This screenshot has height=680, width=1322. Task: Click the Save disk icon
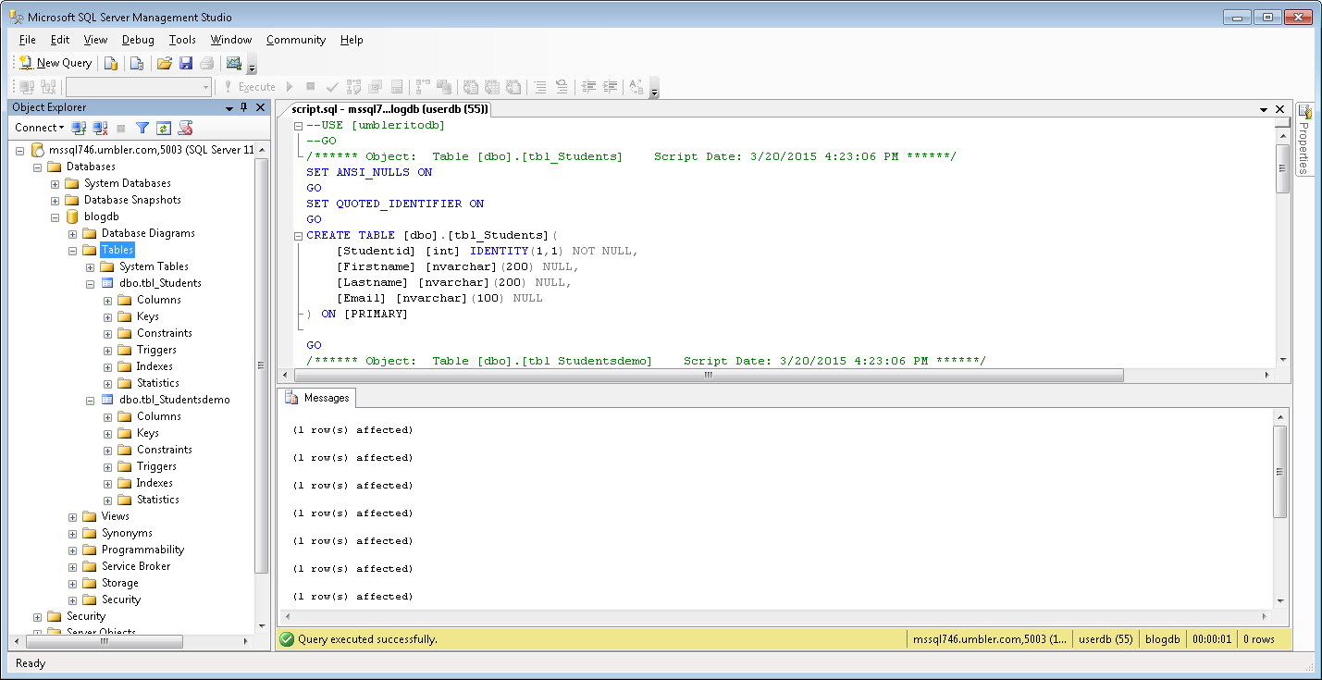click(186, 63)
